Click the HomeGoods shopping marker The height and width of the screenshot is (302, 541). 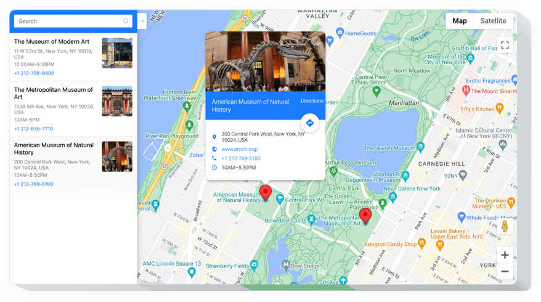(x=340, y=33)
